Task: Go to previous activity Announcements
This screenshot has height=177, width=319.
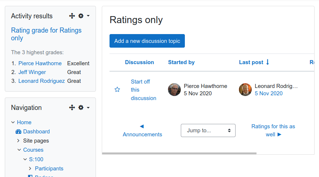Action: [x=143, y=130]
